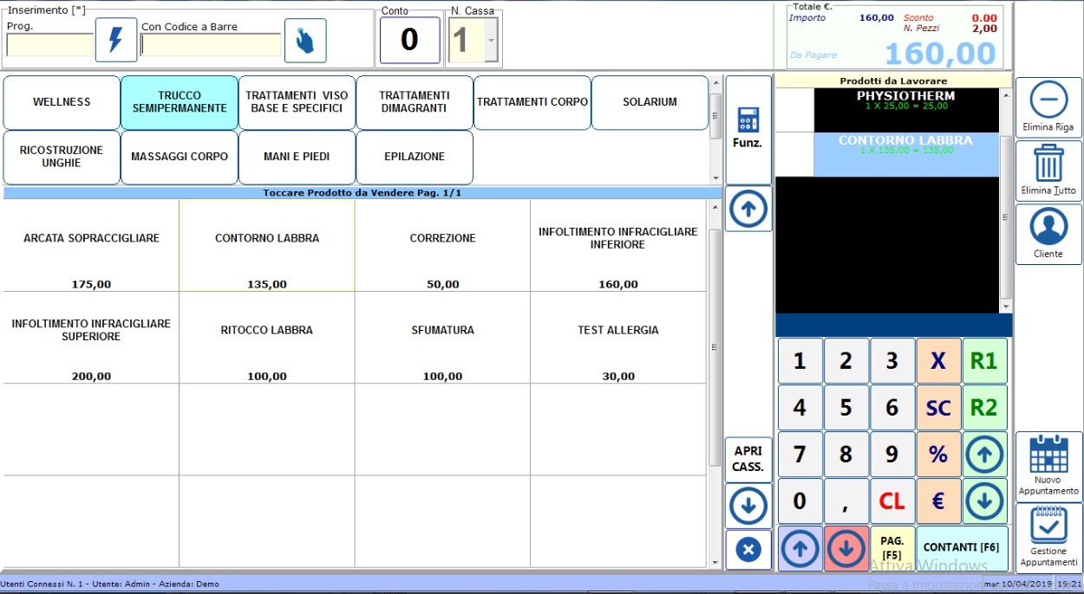Click the product grid vertical scrollbar

coord(715,384)
